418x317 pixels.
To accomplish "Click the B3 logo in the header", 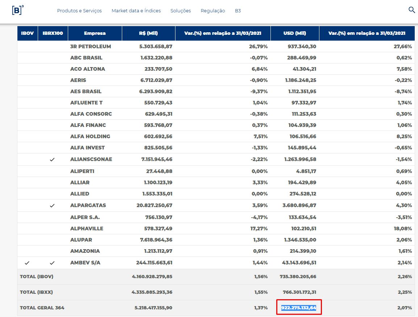I will (x=18, y=10).
